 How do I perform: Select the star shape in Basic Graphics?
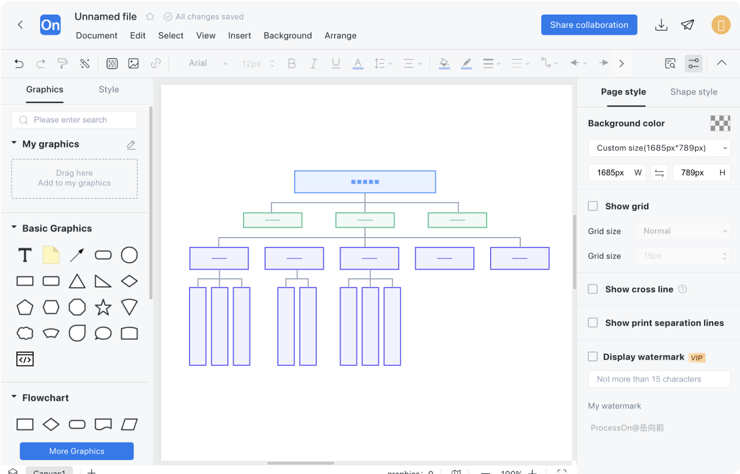coord(103,307)
